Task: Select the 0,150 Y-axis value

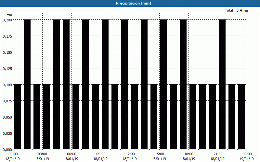Action: (x=7, y=52)
